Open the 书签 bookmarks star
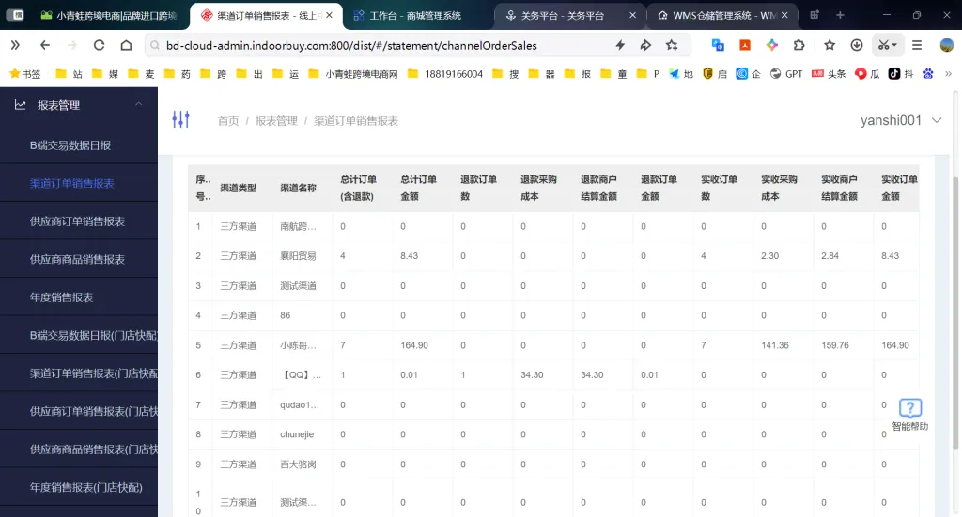This screenshot has height=517, width=962. tap(25, 74)
